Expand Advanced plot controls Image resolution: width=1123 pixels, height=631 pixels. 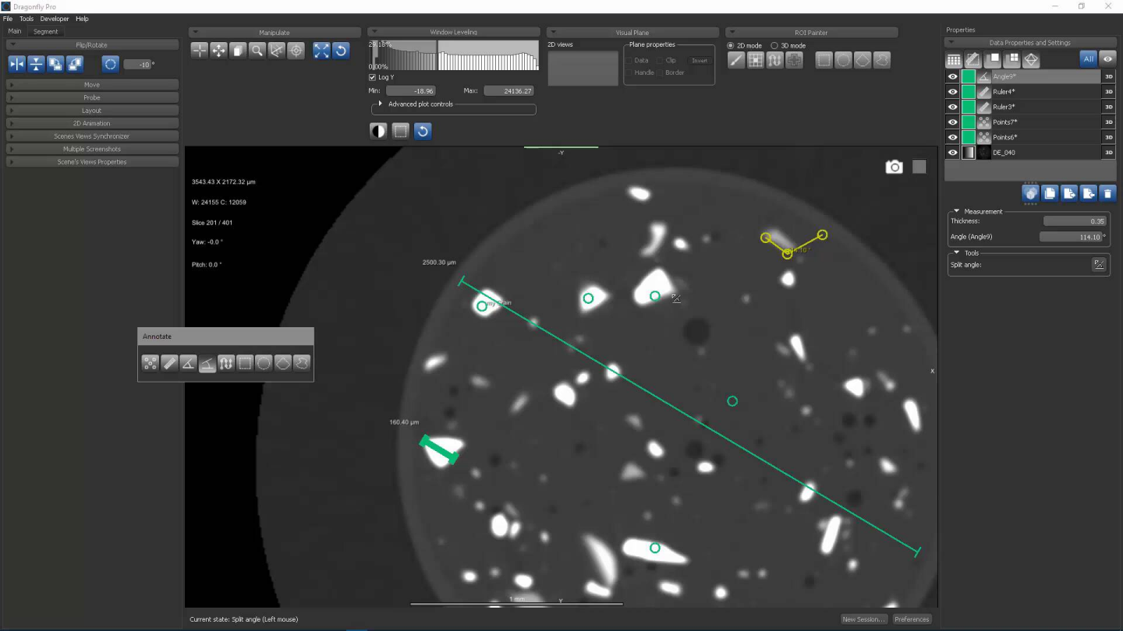(381, 104)
